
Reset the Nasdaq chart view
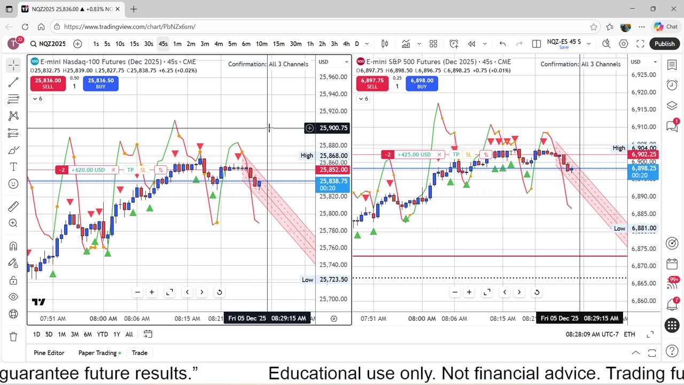[219, 292]
